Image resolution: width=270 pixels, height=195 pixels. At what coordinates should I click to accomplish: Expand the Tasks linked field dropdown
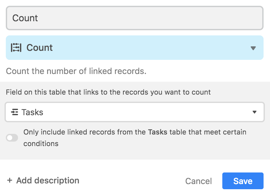tap(135, 112)
